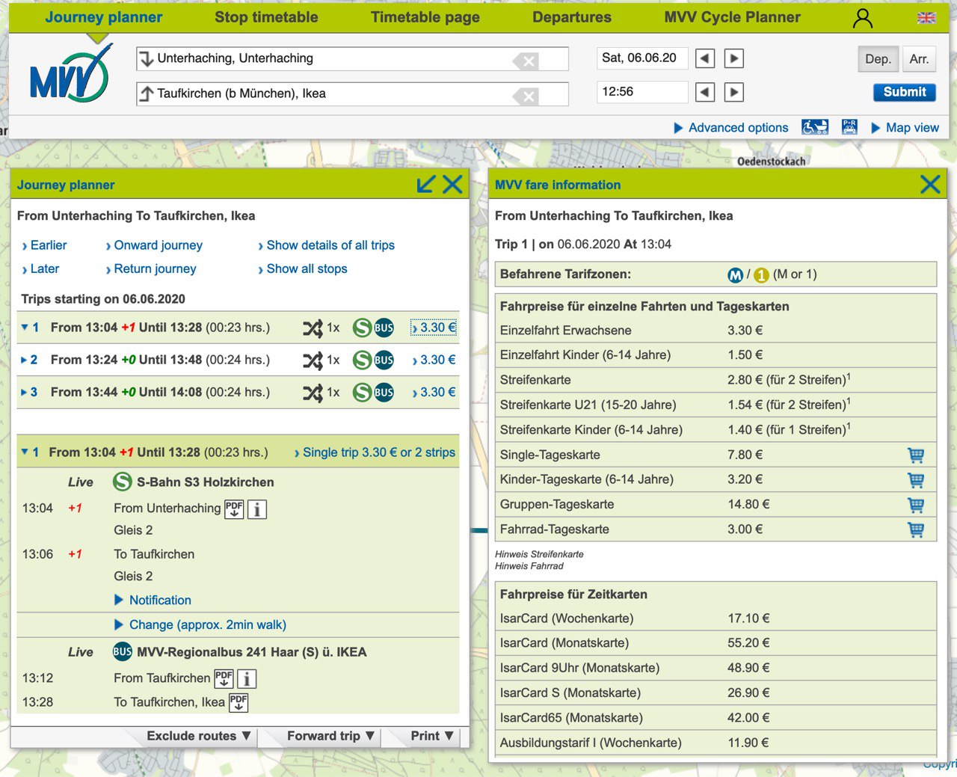
Task: Switch to Journey planner tab
Action: coord(104,17)
